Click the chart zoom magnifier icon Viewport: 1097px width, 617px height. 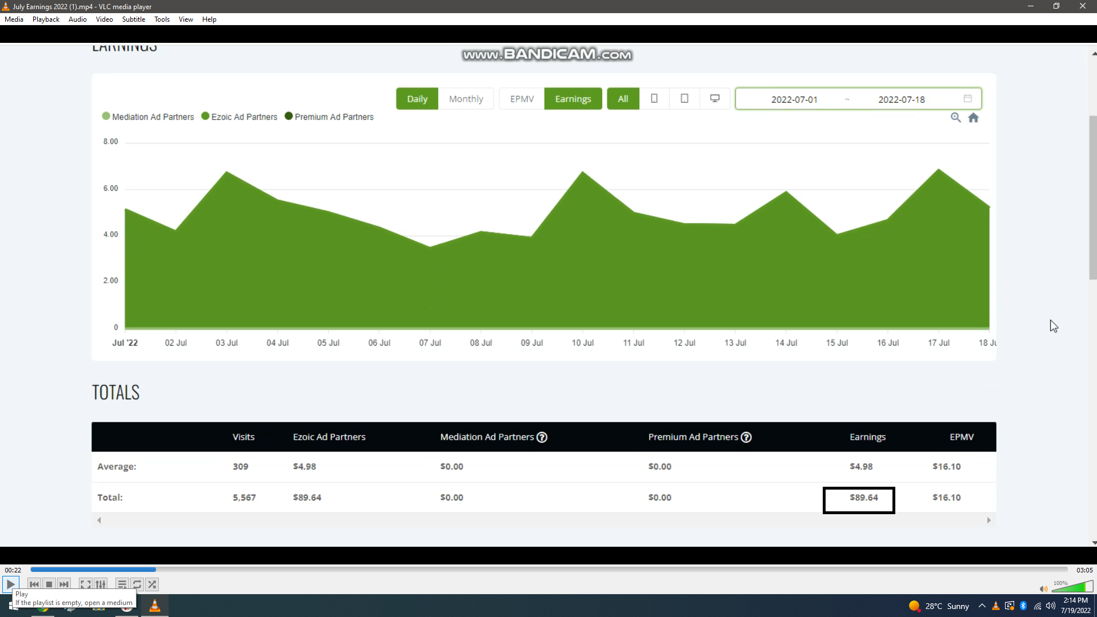click(x=955, y=117)
